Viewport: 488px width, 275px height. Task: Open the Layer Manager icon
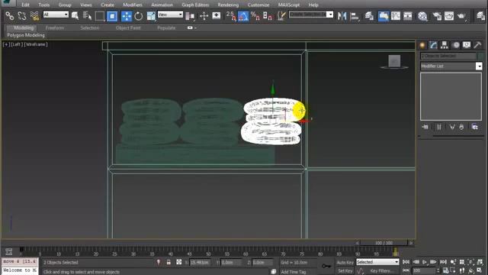coord(369,16)
